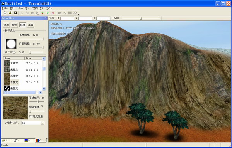The image size is (232, 148).
Task: Open the Edit menu
Action: tap(13, 8)
